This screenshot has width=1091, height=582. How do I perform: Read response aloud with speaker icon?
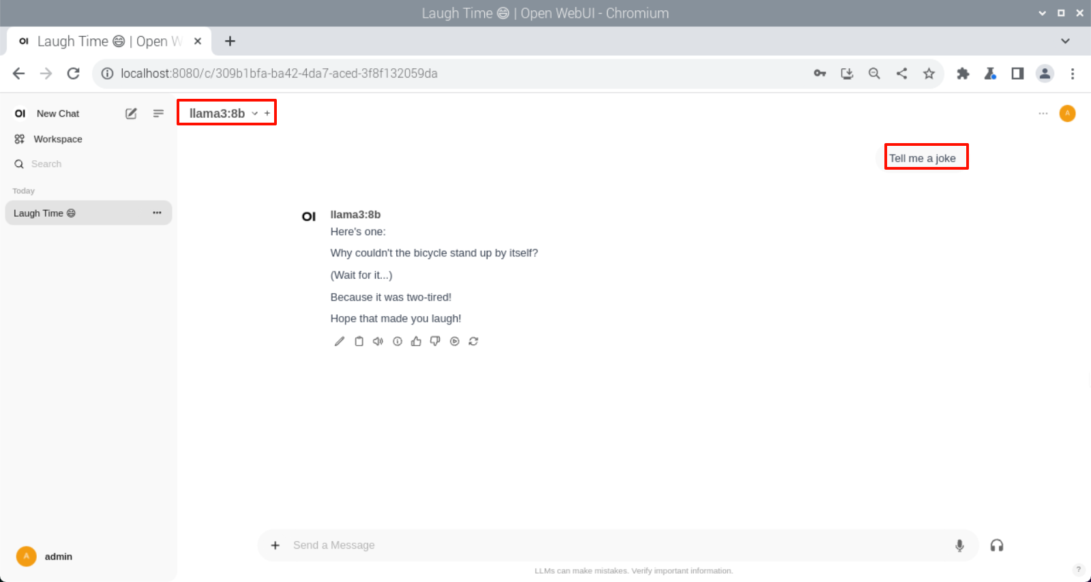(378, 341)
